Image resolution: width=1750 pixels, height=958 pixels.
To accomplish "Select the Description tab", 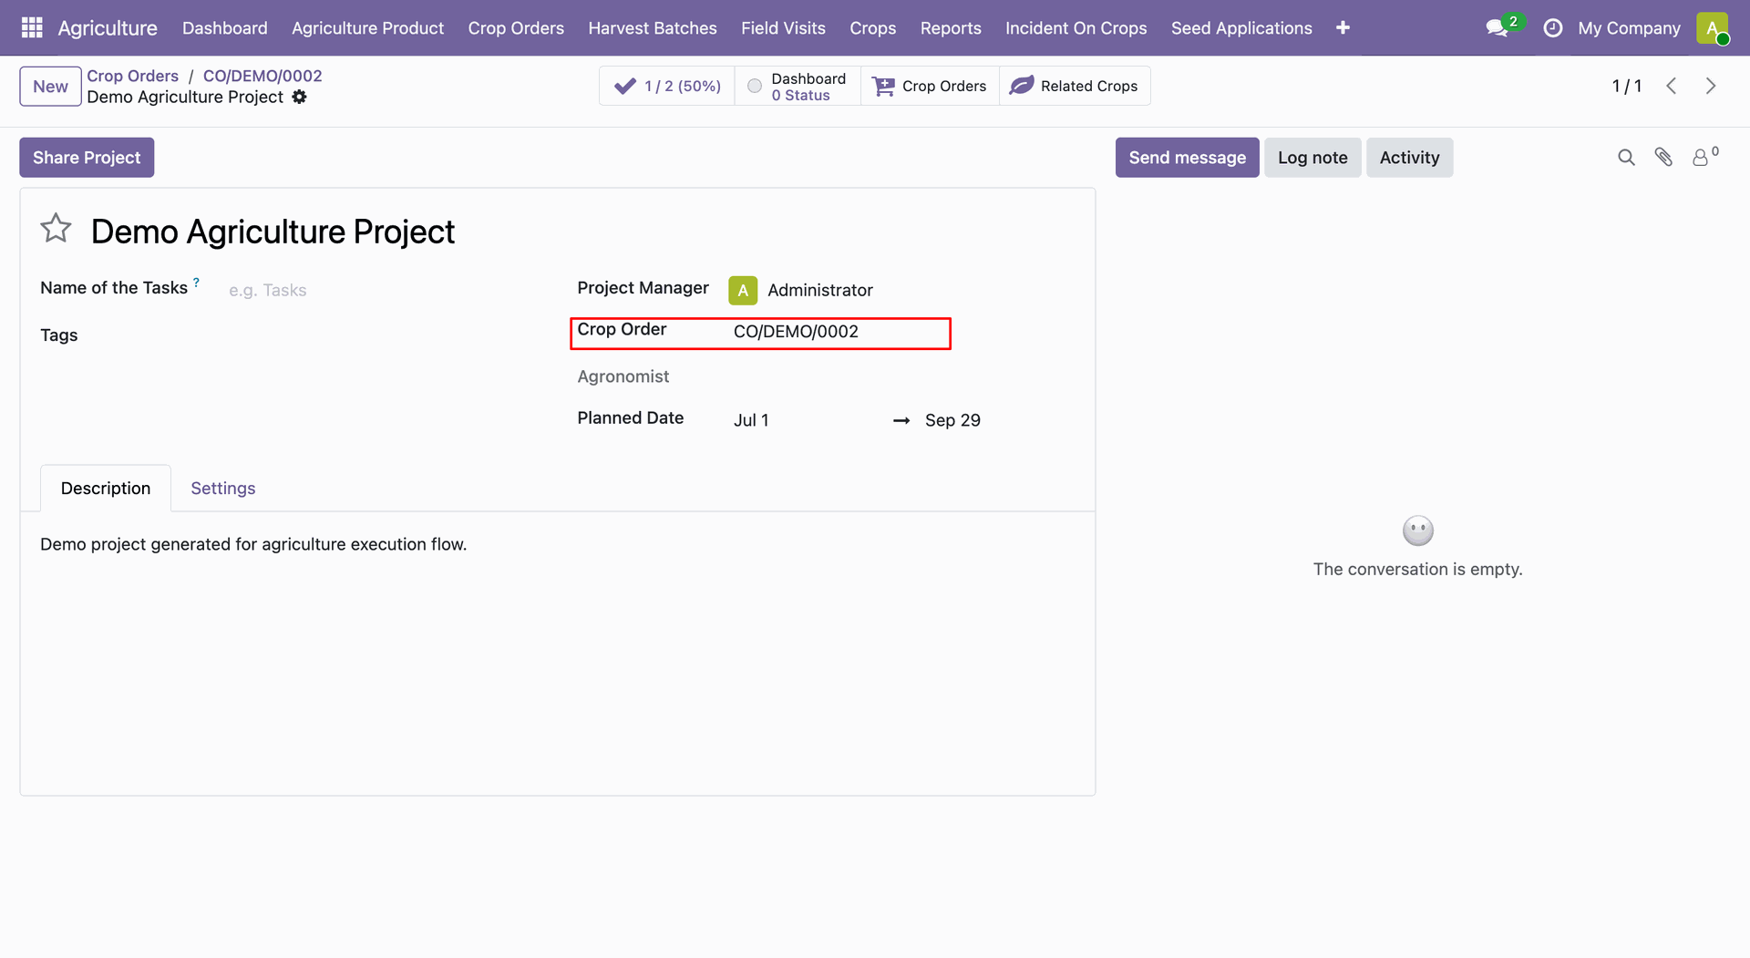I will 106,489.
